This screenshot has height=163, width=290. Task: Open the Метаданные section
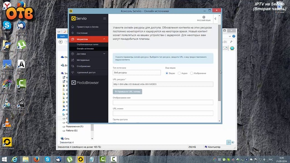[83, 60]
